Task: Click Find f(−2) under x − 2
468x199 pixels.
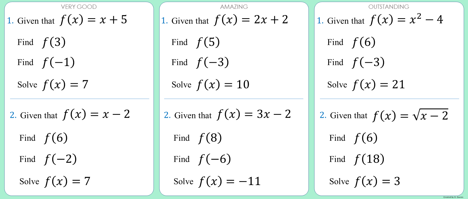Action: [x=48, y=159]
